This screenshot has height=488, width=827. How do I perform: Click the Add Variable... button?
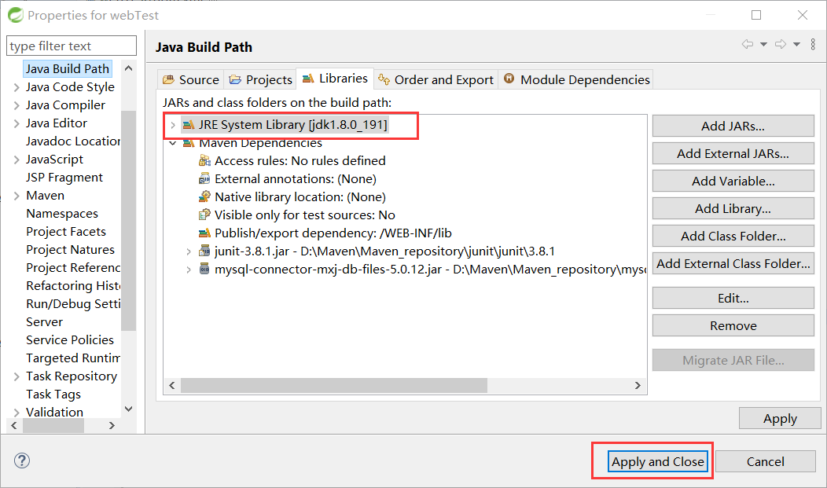pos(733,181)
